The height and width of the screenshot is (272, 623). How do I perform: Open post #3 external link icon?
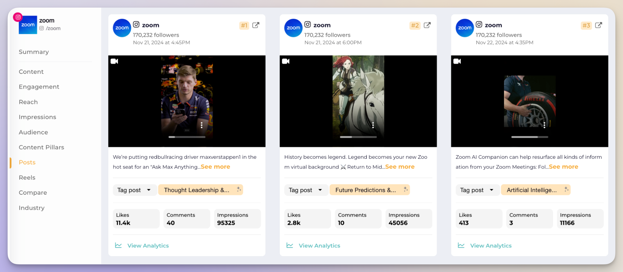[x=598, y=25]
